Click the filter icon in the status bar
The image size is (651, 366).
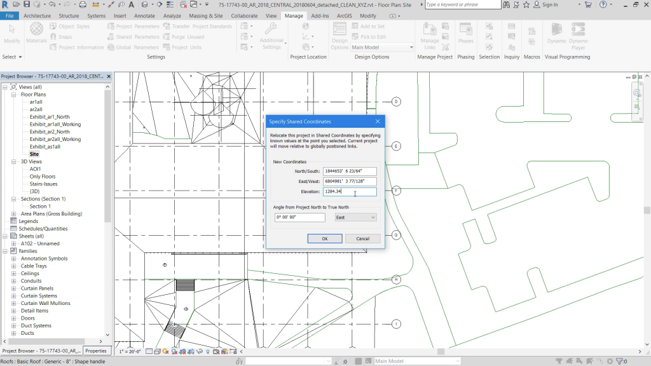tap(621, 362)
